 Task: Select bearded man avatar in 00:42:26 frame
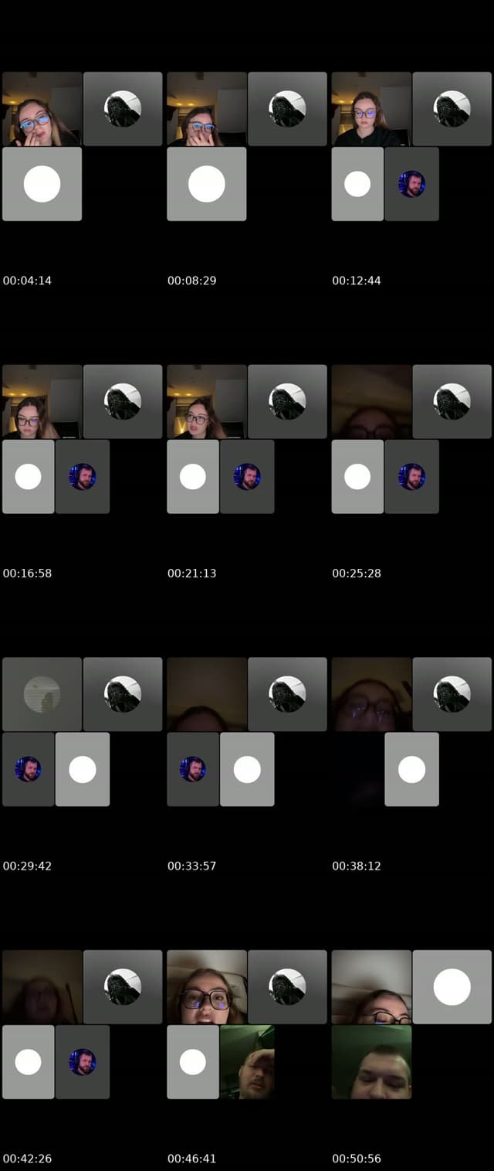click(82, 1062)
